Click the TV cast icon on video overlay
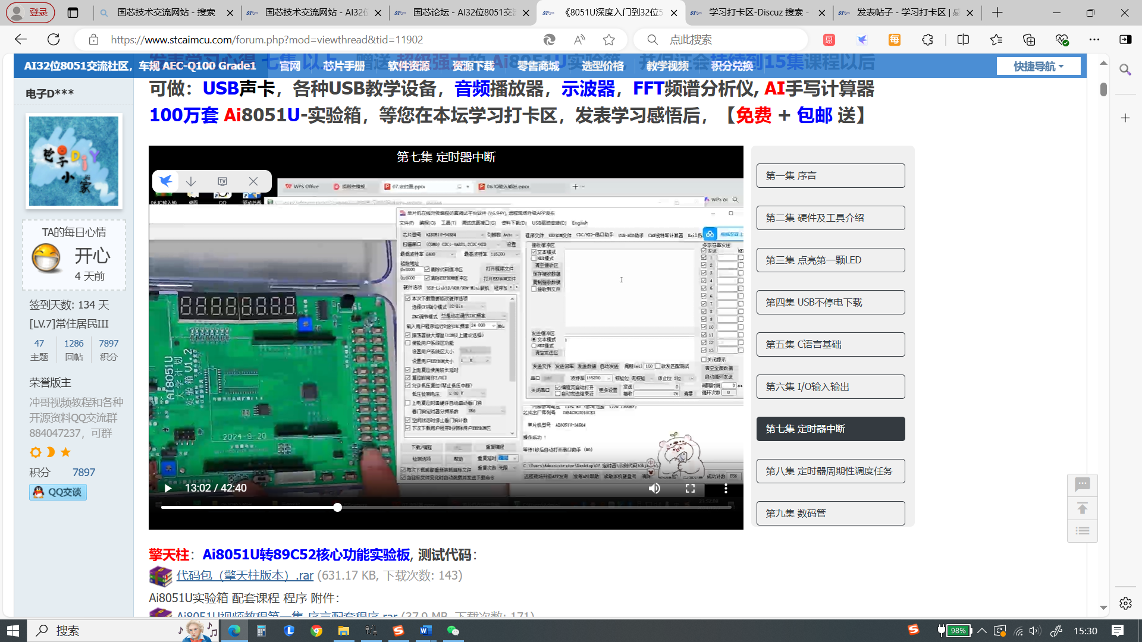This screenshot has width=1142, height=642. (222, 181)
